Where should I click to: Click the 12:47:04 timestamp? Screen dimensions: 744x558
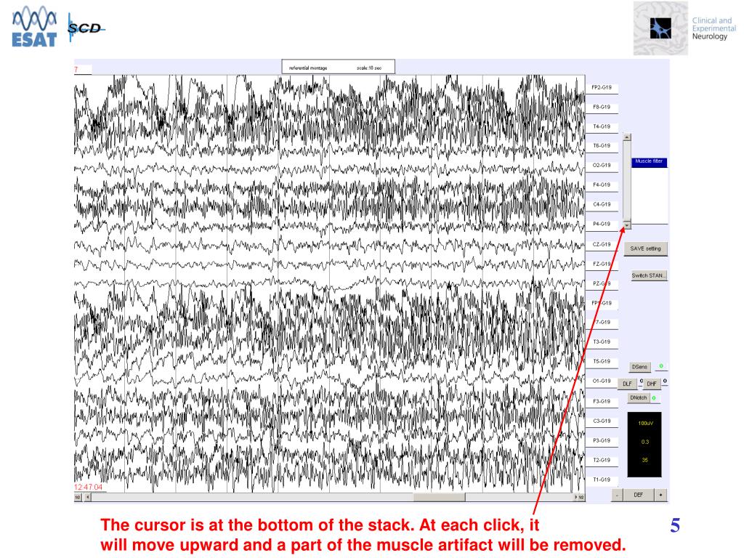[88, 488]
